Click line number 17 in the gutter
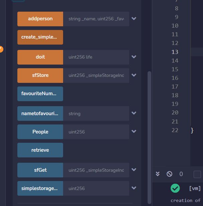Image resolution: width=203 pixels, height=206 pixels. pyautogui.click(x=175, y=87)
